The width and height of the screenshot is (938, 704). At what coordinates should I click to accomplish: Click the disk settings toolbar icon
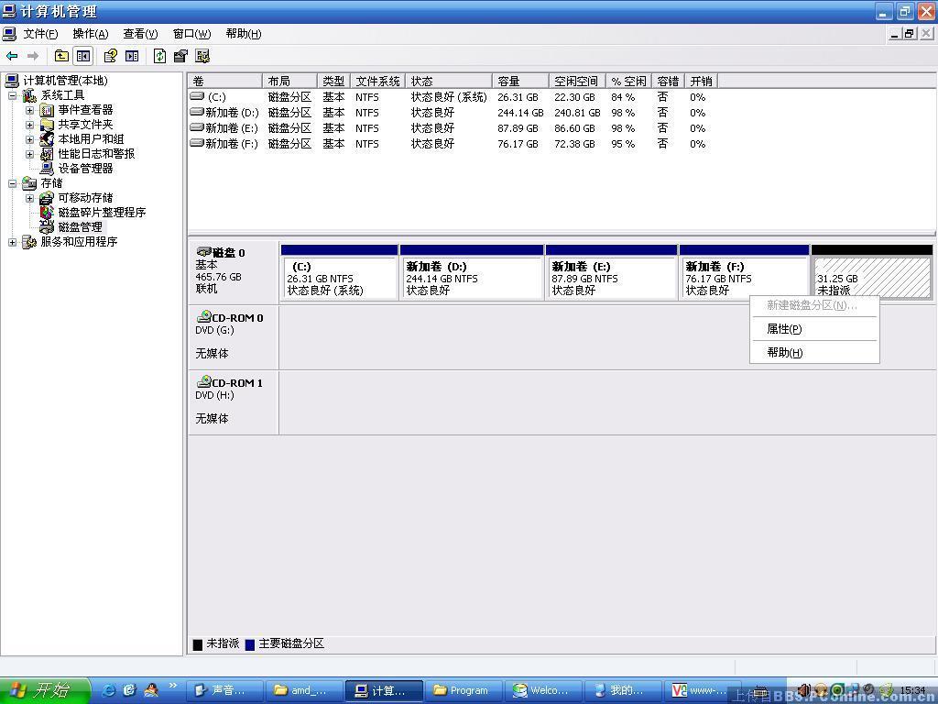[x=202, y=56]
